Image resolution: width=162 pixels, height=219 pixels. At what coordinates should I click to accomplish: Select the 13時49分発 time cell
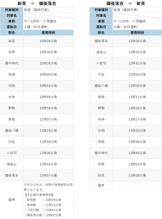tap(137, 153)
